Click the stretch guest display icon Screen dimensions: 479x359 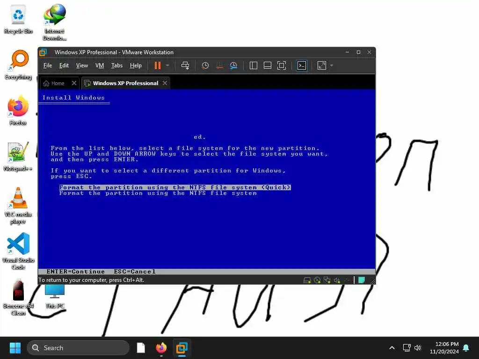[322, 65]
